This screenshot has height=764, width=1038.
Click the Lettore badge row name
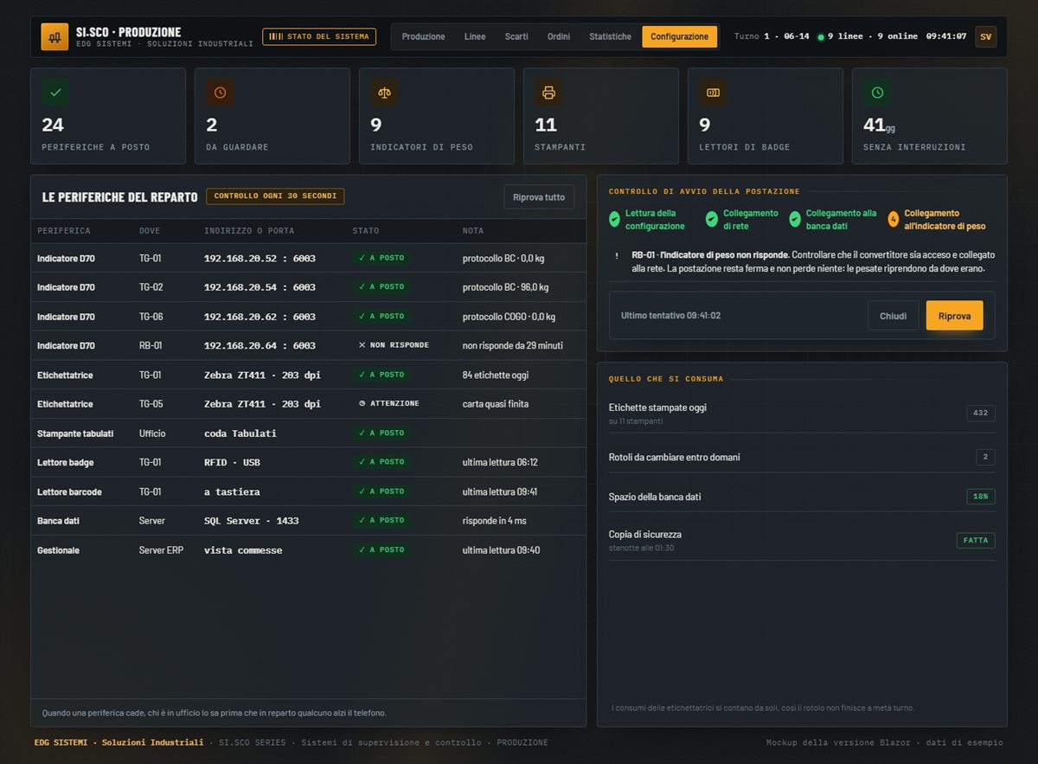pyautogui.click(x=66, y=463)
